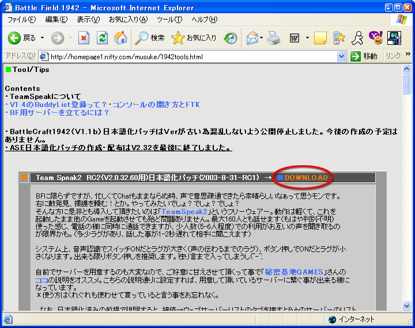Click the scrollbar down arrow
Viewport: 415px width, 328px height.
pos(406,306)
